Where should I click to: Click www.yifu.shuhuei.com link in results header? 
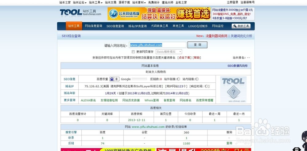pyautogui.click(x=148, y=127)
